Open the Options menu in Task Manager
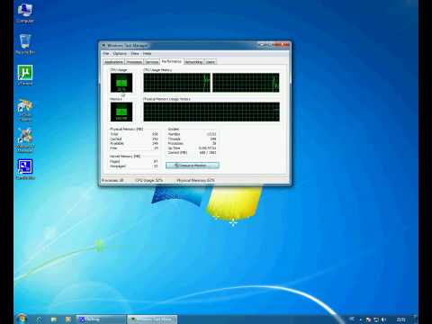 120,53
